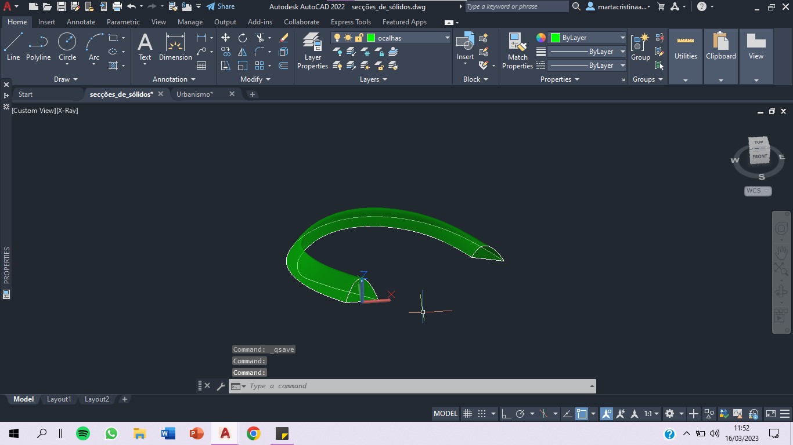Toggle ocalhas layer lightbulb on/off
793x445 pixels.
337,38
